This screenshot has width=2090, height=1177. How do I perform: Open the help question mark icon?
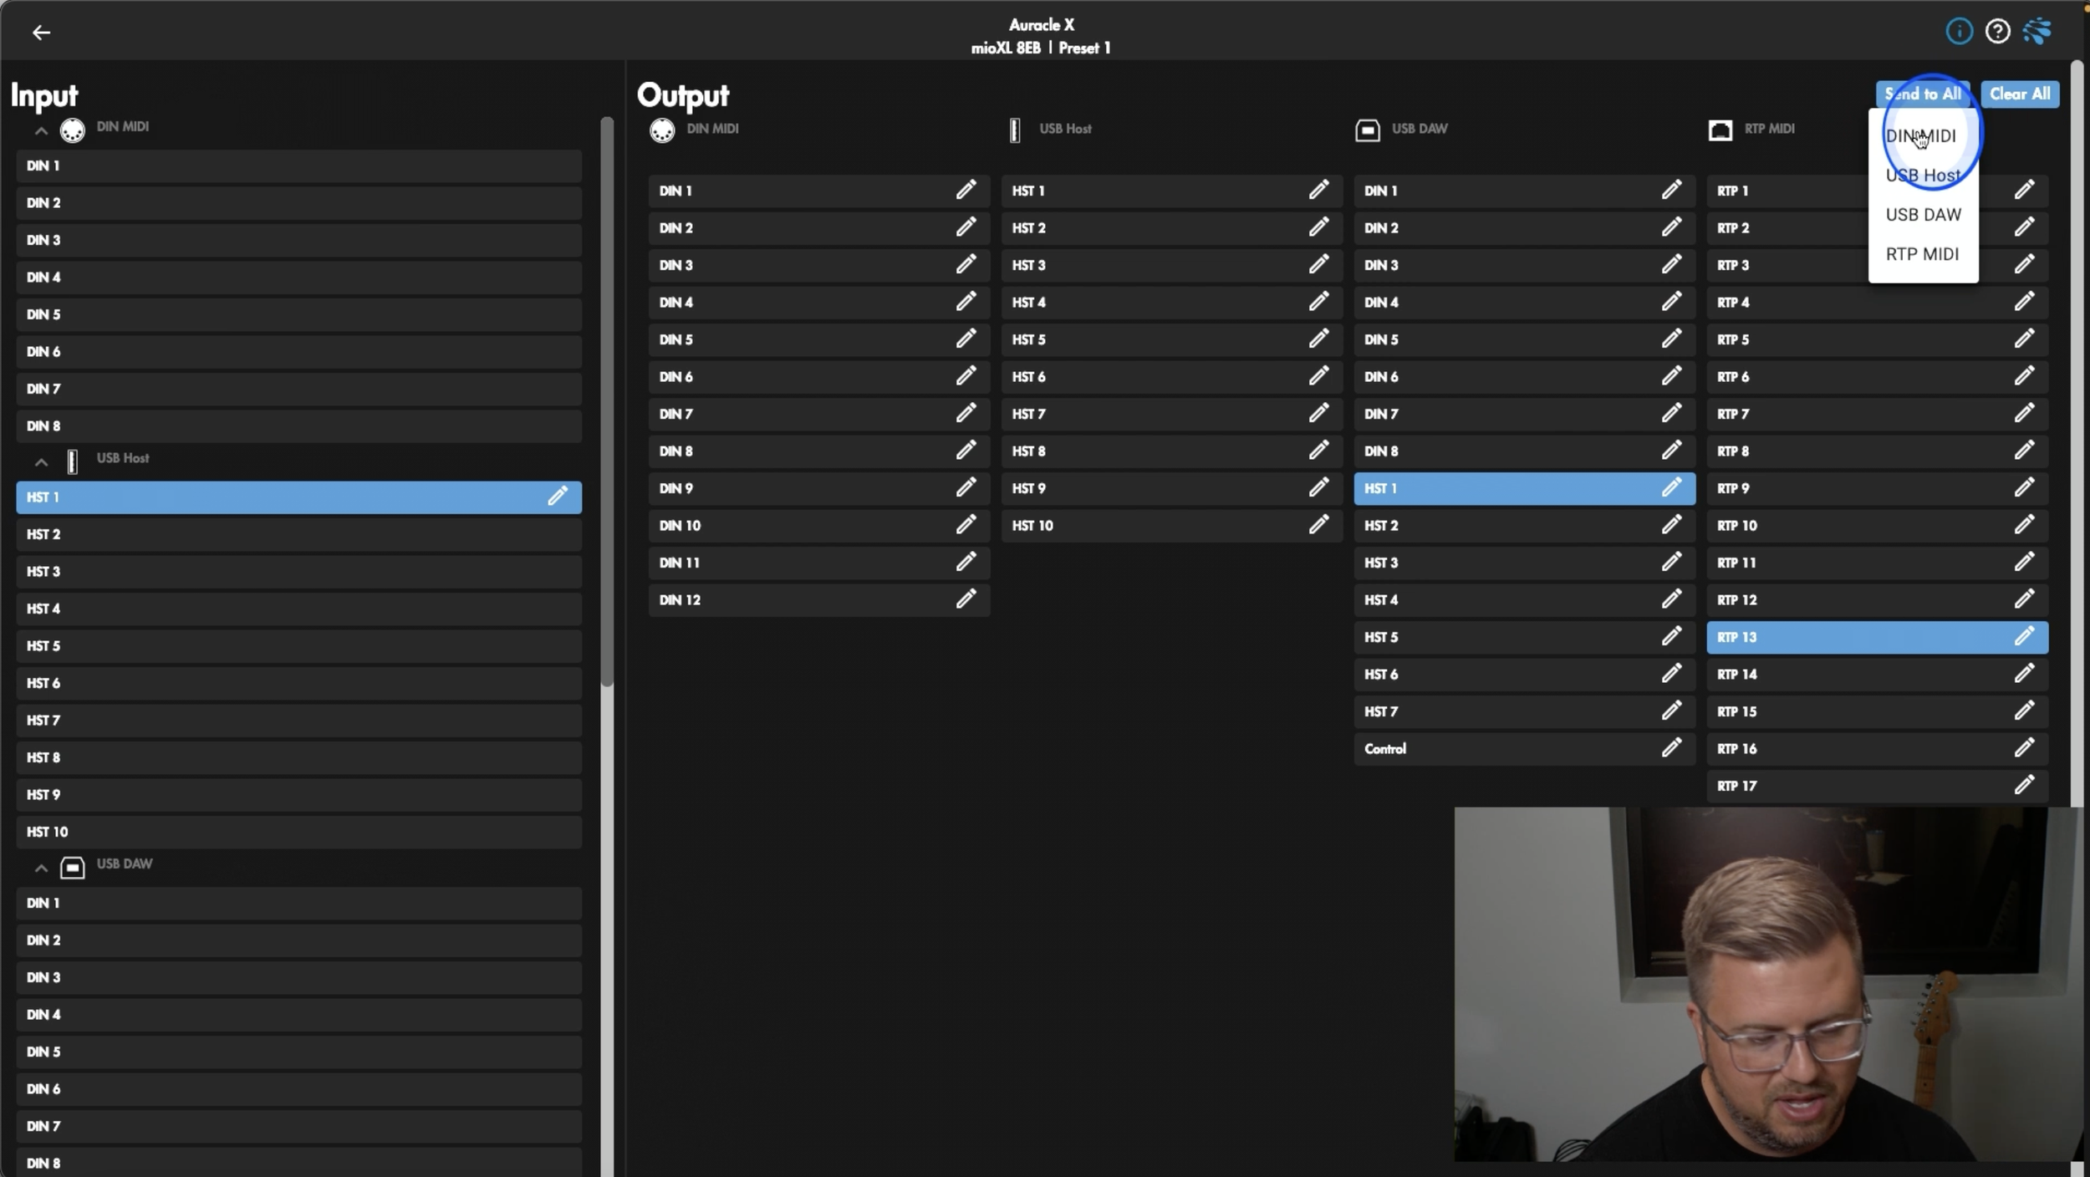coord(1997,32)
